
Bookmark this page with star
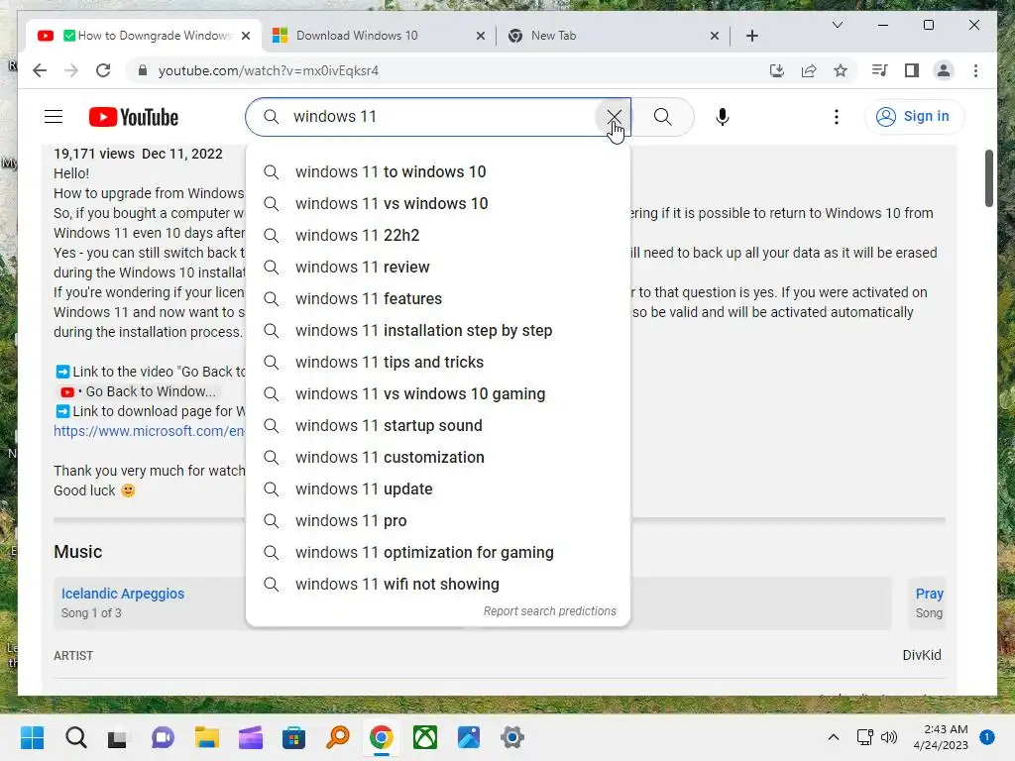click(841, 70)
